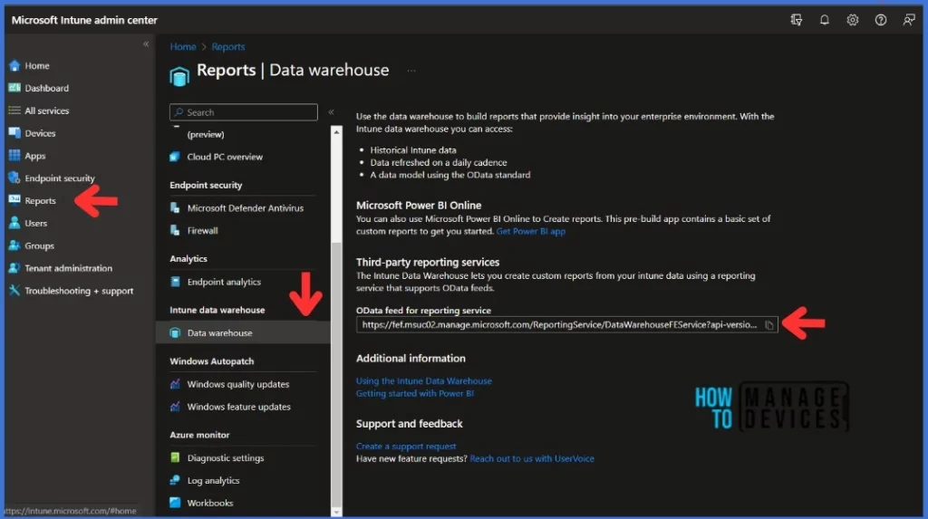The width and height of the screenshot is (928, 519).
Task: Copy the OData feed URL with the copy icon
Action: [x=768, y=325]
